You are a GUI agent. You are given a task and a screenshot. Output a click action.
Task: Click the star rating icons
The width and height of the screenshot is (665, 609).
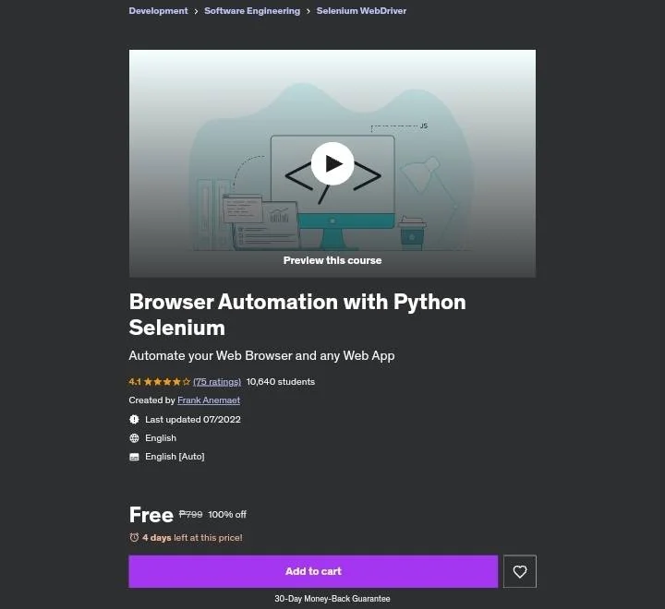coord(167,382)
